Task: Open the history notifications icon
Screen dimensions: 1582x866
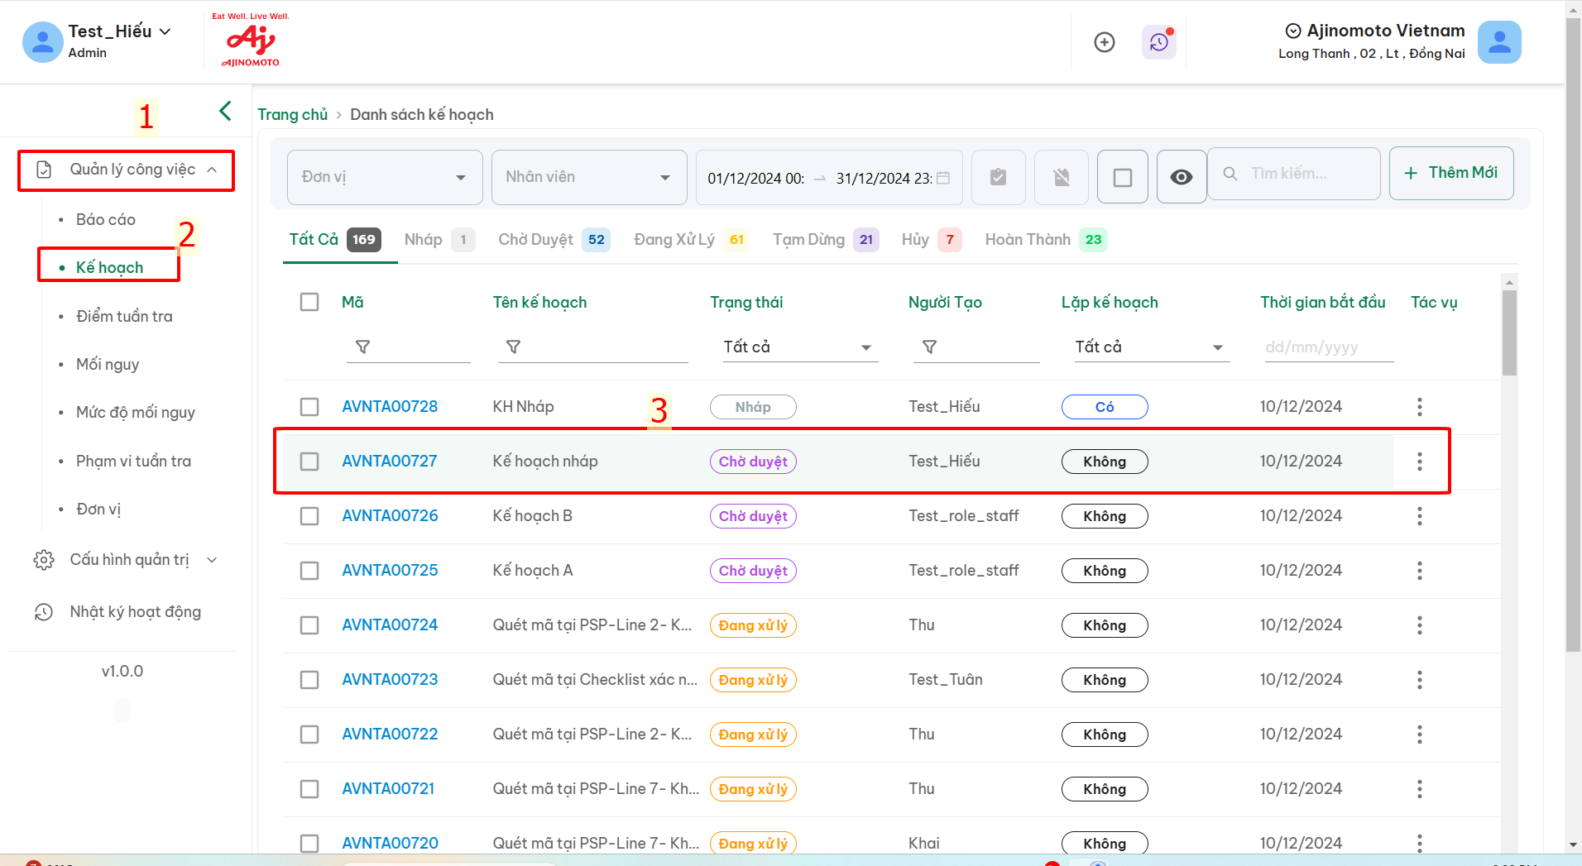Action: click(1159, 42)
